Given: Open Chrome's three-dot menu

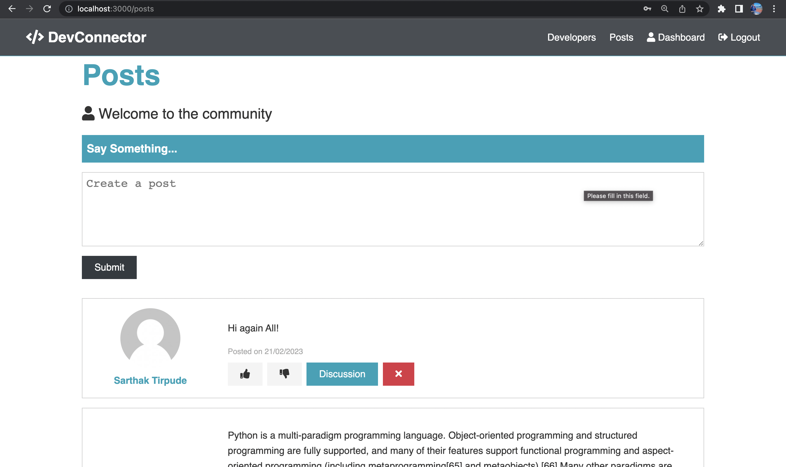Looking at the screenshot, I should click(774, 8).
